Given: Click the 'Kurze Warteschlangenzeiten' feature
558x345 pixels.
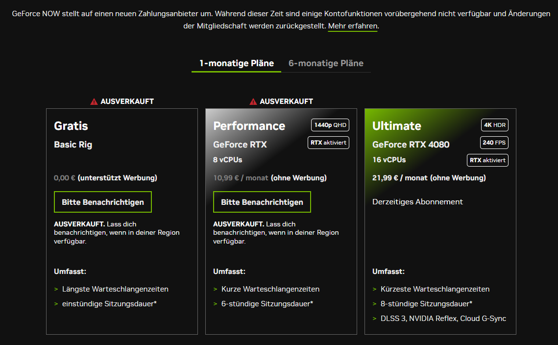Looking at the screenshot, I should click(270, 289).
